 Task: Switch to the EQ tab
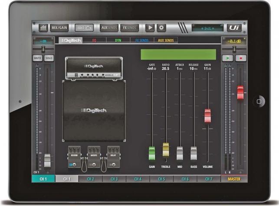(x=94, y=40)
